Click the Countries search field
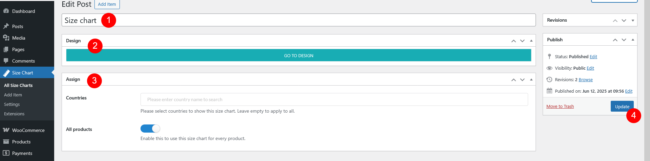The height and width of the screenshot is (161, 650). 334,99
